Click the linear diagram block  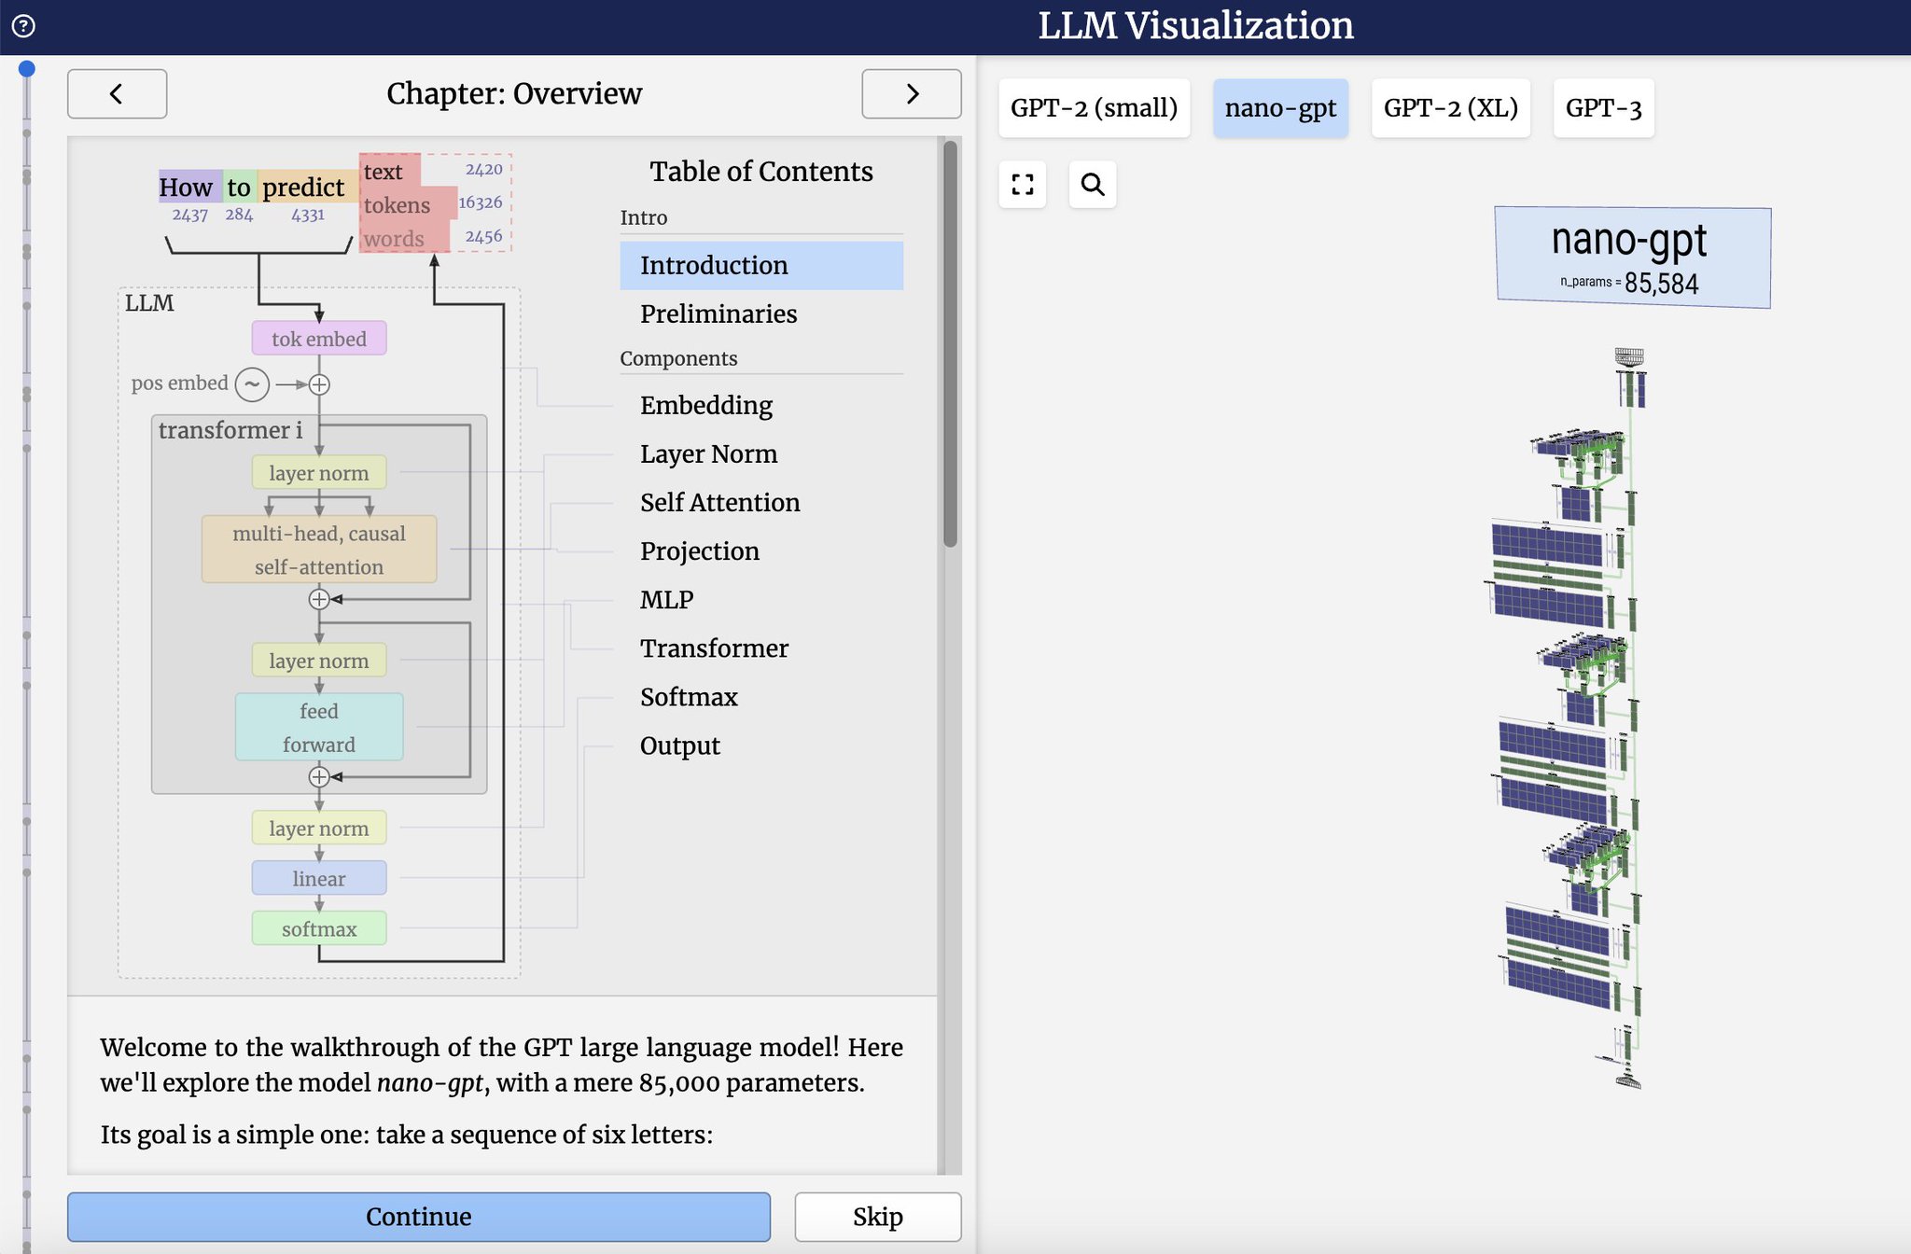[x=319, y=878]
